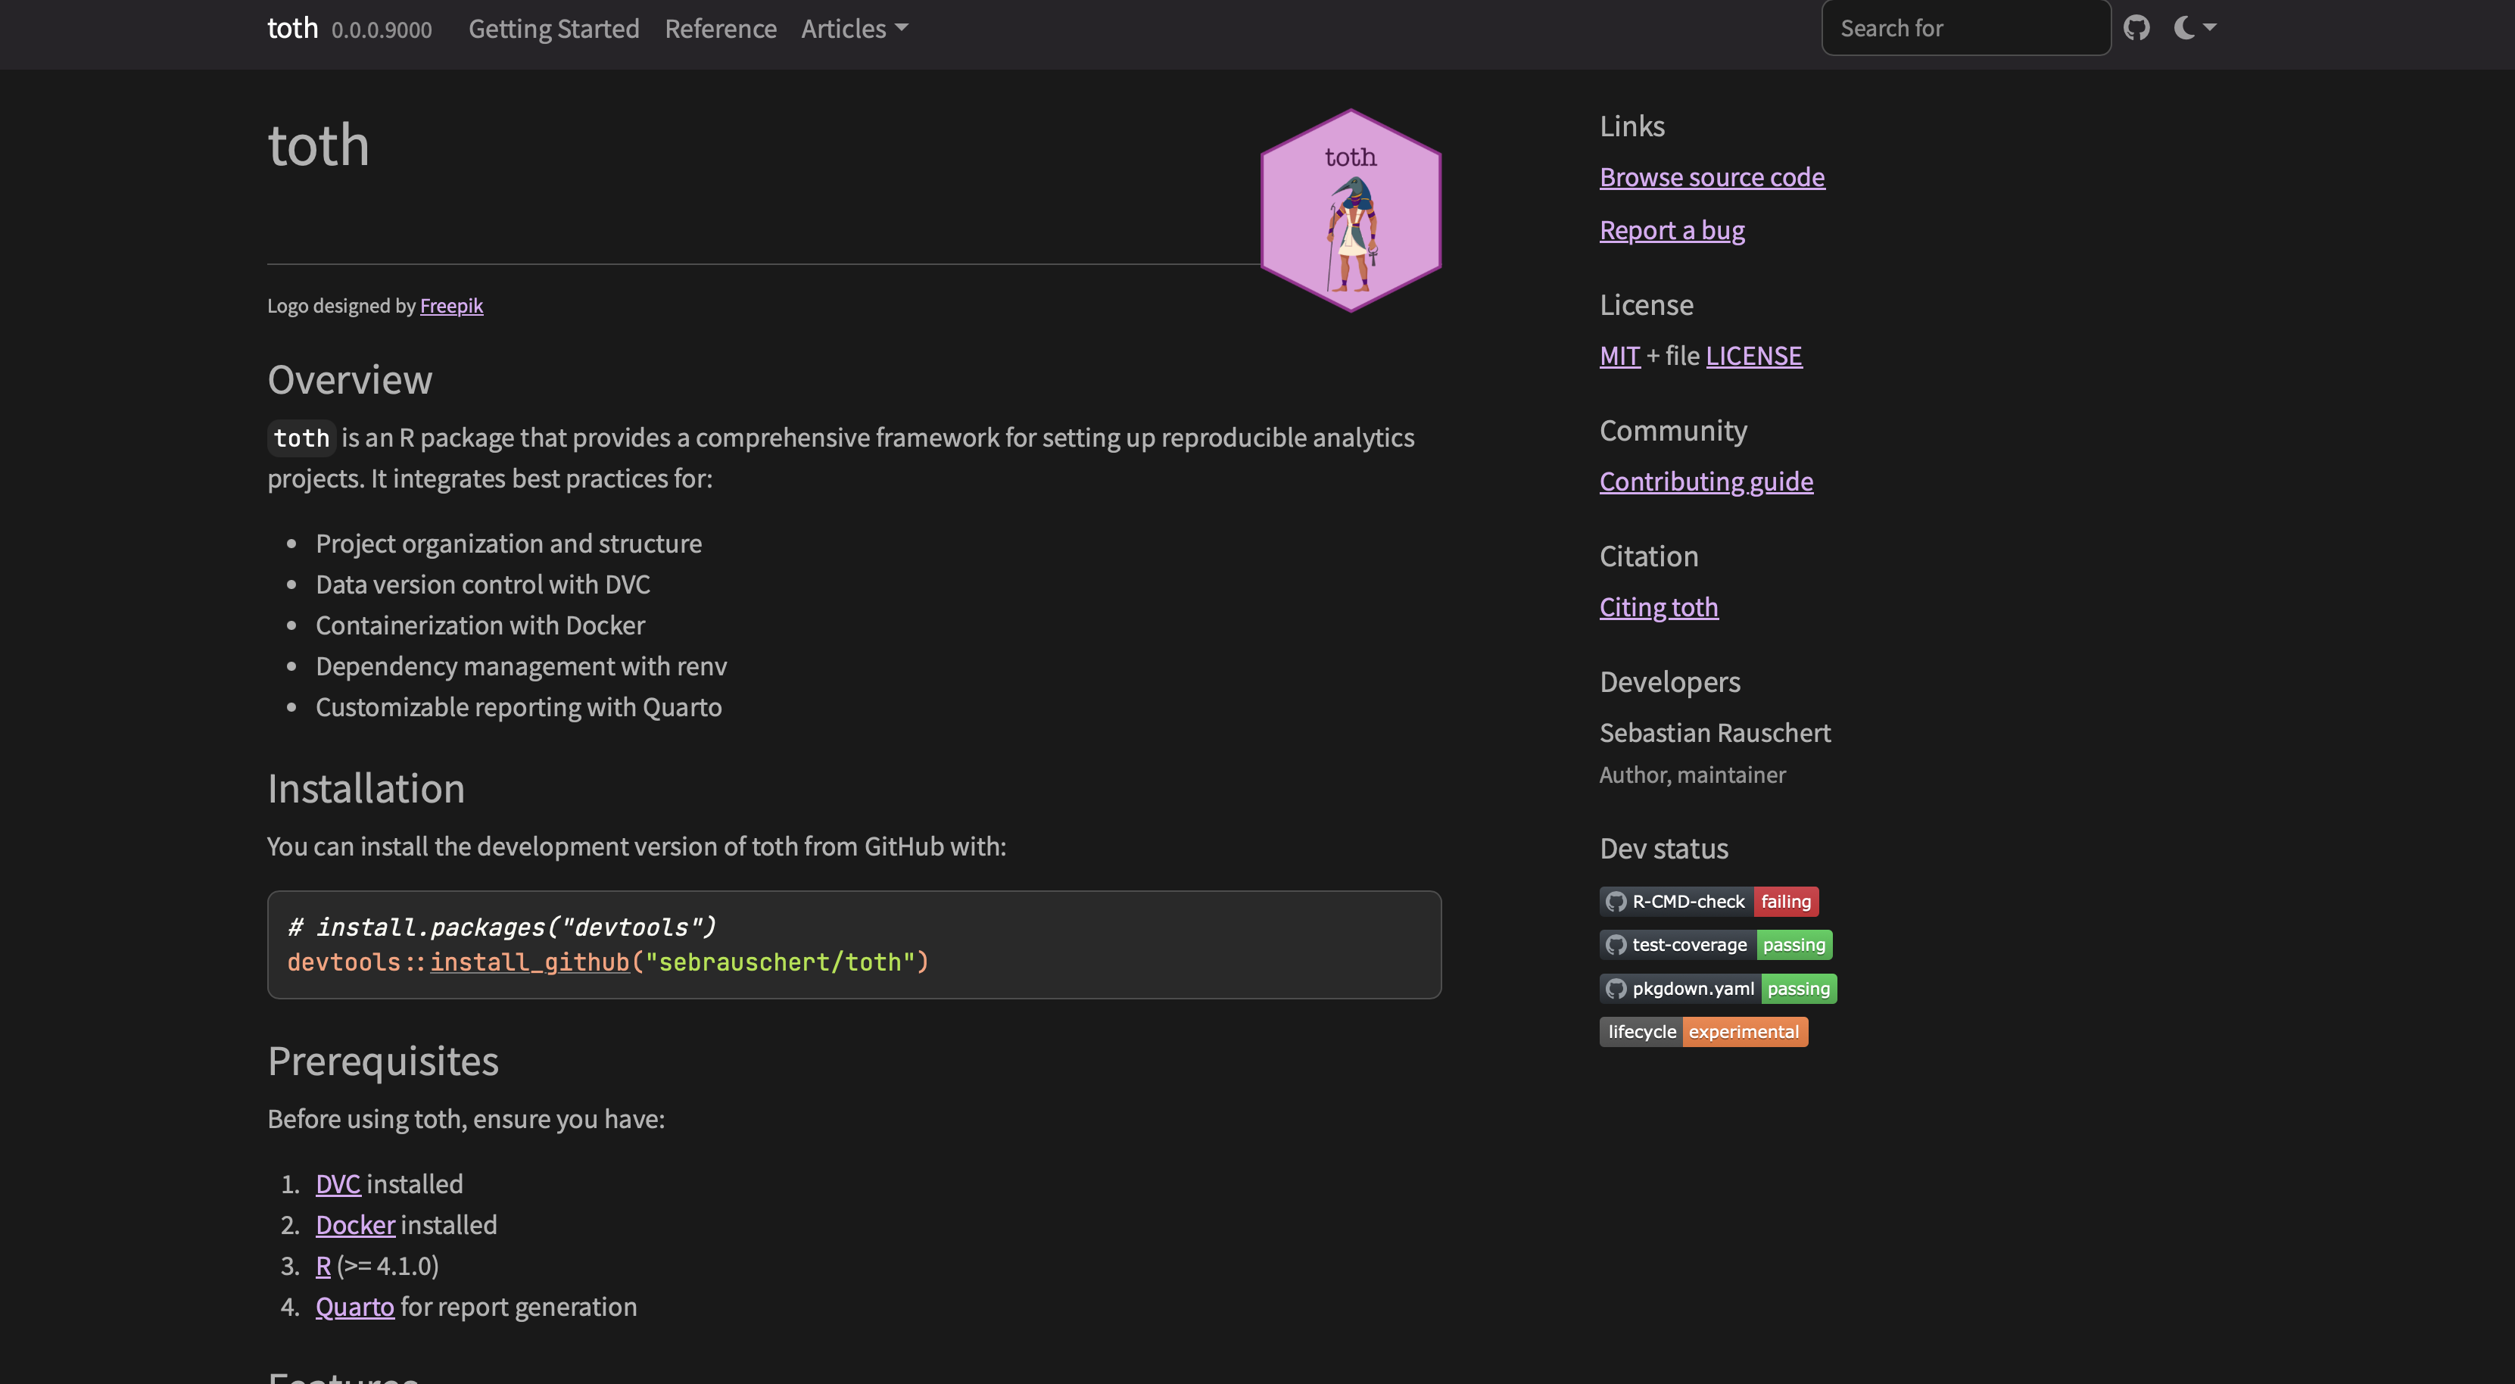
Task: Open the Citing toth link
Action: (x=1658, y=607)
